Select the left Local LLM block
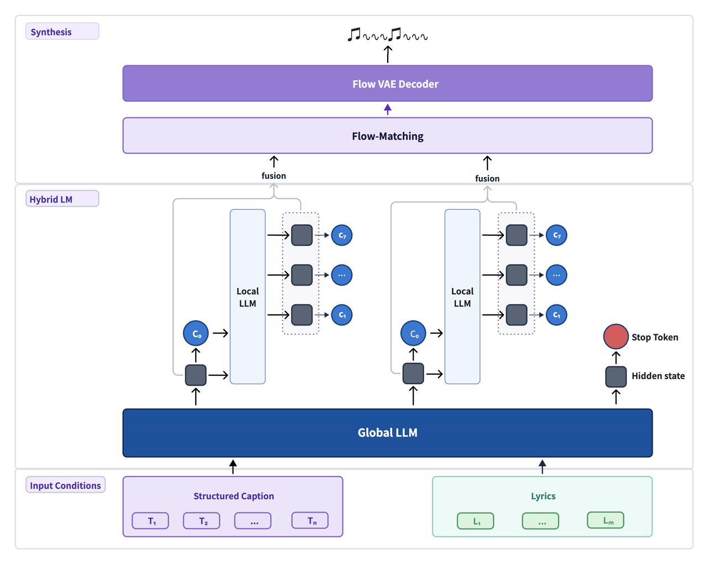 point(248,297)
